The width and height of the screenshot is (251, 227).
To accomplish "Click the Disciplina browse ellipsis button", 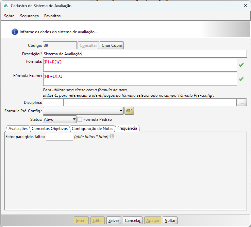I will (x=242, y=102).
